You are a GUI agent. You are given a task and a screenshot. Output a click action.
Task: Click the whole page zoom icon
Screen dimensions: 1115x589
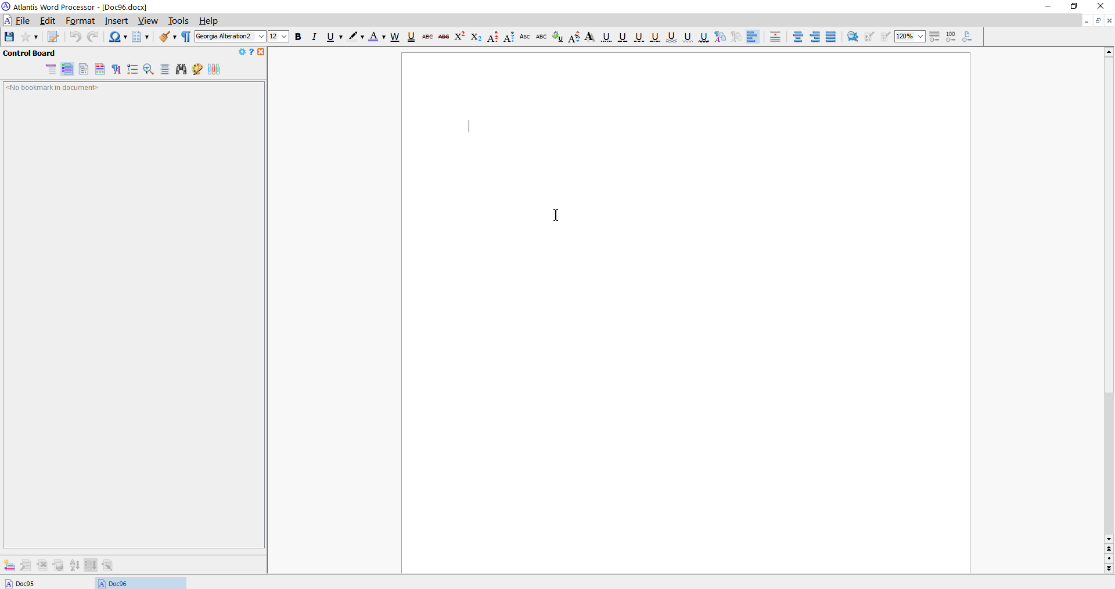967,37
